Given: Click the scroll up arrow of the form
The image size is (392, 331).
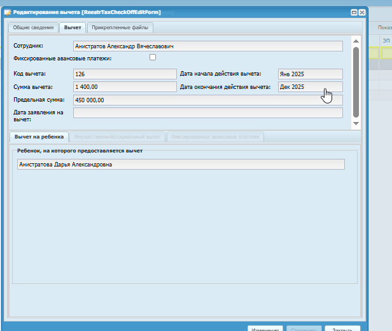Looking at the screenshot, I should tap(356, 41).
